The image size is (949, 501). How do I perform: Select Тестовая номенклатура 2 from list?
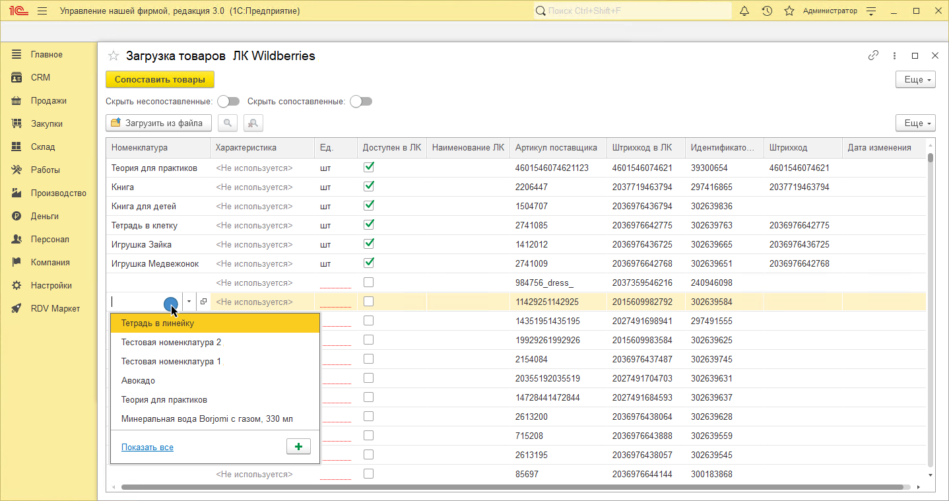coord(215,343)
